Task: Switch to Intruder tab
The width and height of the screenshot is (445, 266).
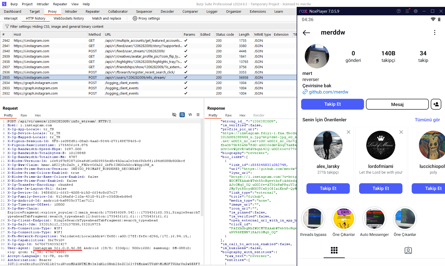Action: click(x=71, y=11)
